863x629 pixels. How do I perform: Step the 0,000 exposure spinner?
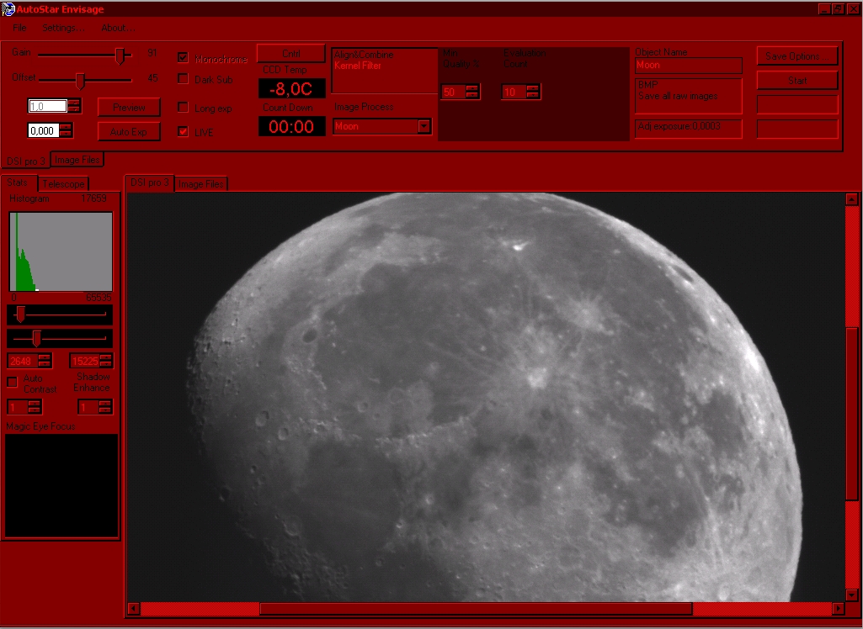click(x=66, y=131)
